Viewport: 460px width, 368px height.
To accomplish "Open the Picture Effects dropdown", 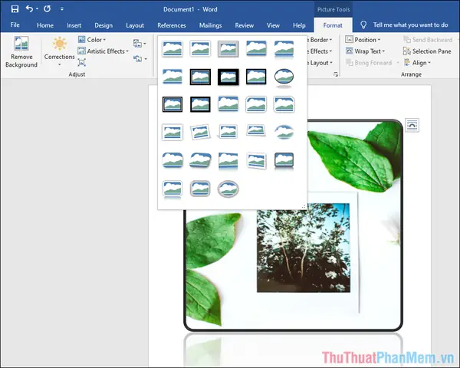I will click(320, 51).
